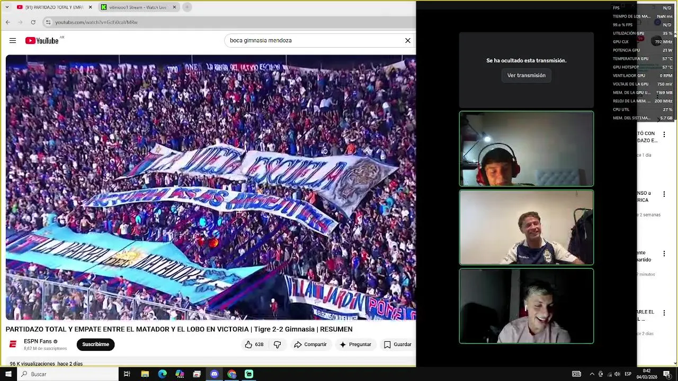This screenshot has height=381, width=678.
Task: Close the vitinioo1 Stream browser tab
Action: [174, 7]
